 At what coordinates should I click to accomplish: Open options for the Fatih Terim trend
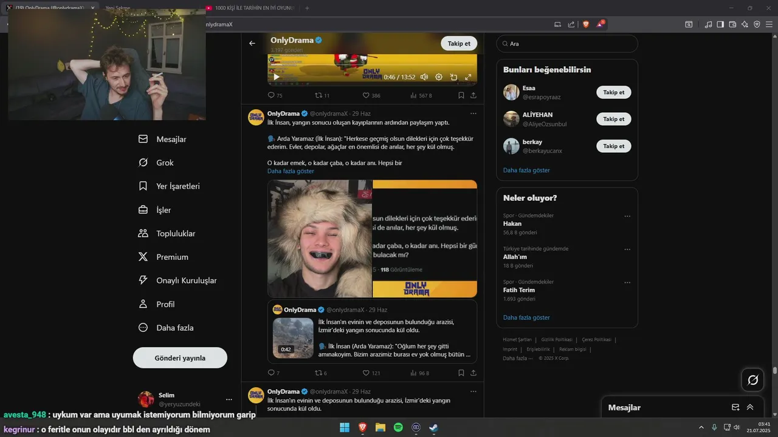[x=627, y=282]
